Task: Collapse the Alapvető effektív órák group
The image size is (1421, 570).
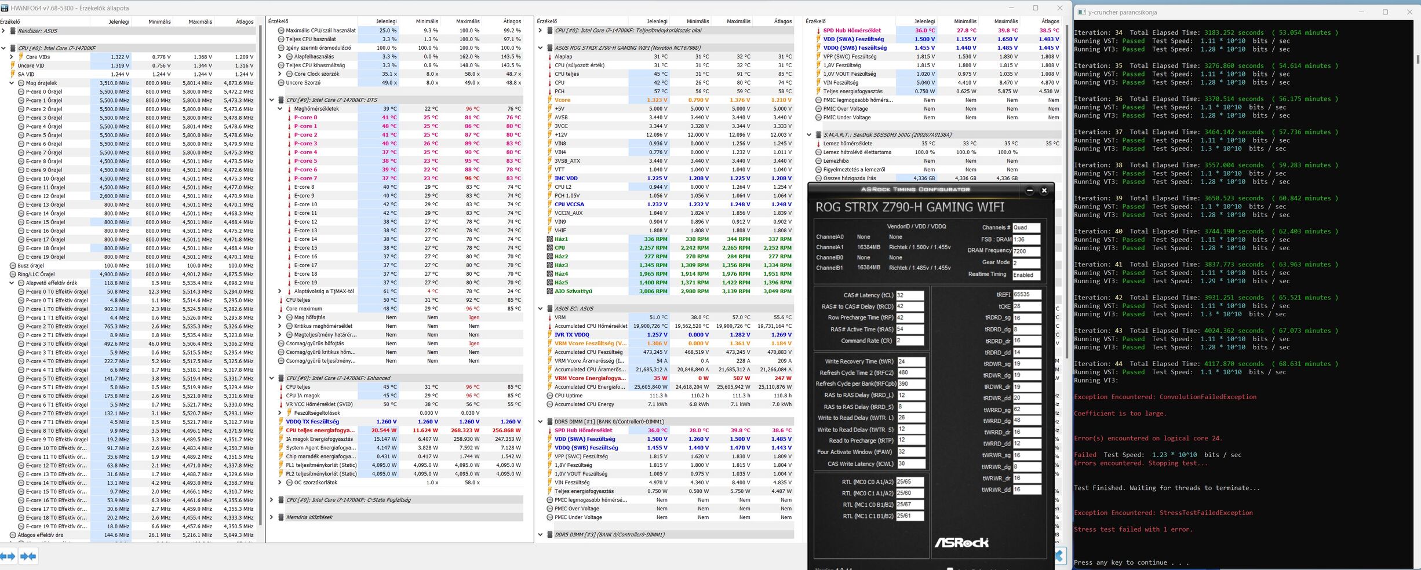Action: click(12, 283)
